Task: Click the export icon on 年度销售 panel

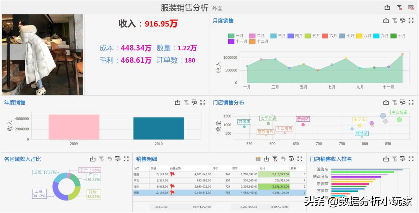Action: [x=177, y=102]
